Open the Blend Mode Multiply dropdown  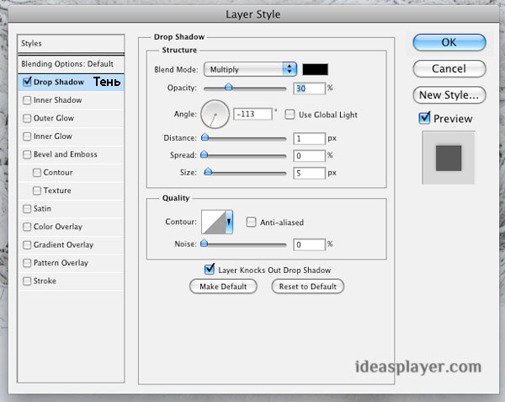click(x=250, y=69)
